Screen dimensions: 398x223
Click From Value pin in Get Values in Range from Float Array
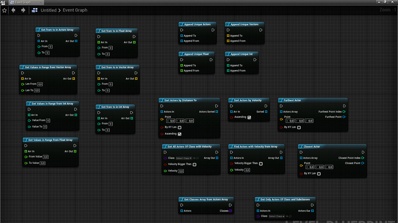tap(26, 157)
